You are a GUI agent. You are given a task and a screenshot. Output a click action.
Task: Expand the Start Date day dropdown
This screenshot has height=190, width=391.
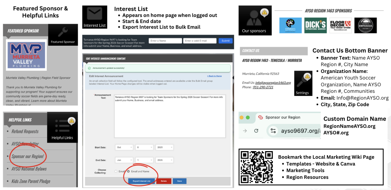coord(144,147)
